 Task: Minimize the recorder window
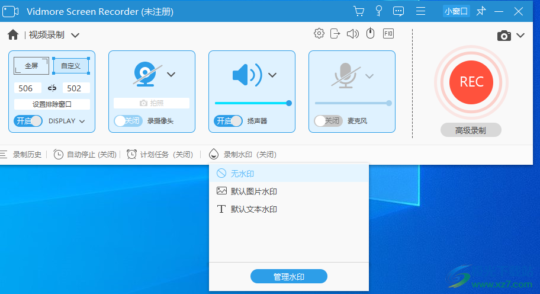[x=499, y=11]
